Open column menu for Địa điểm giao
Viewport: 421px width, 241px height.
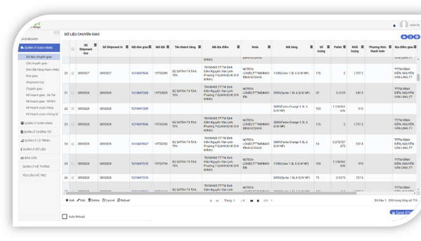pyautogui.click(x=415, y=47)
